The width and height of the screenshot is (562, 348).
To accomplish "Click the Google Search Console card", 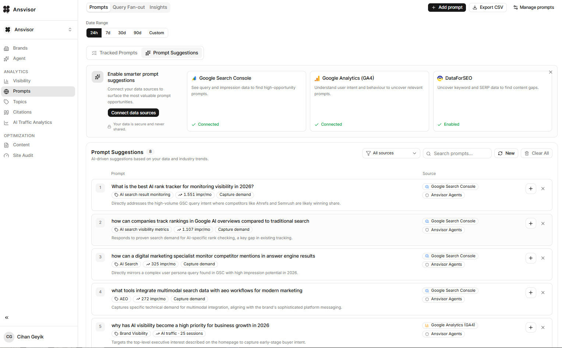I will coord(247,101).
